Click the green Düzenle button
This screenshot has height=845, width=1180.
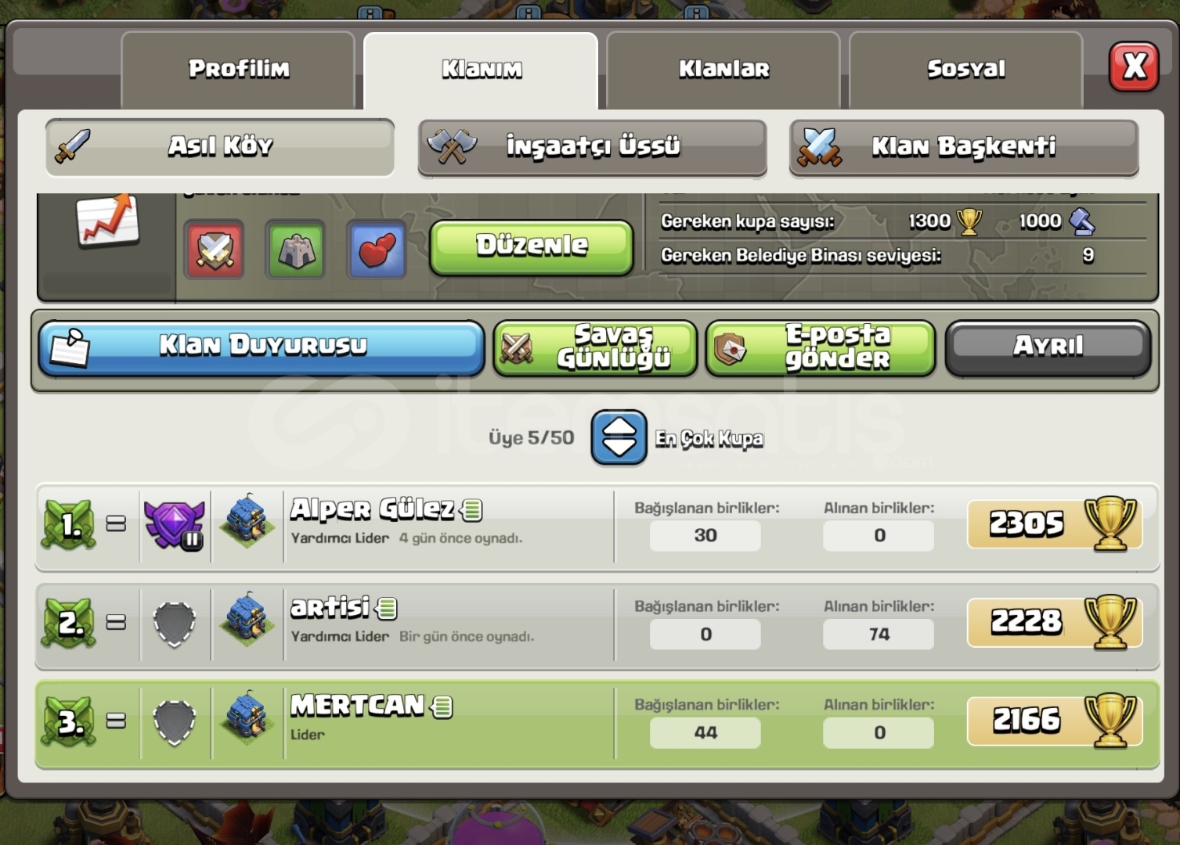pos(532,247)
